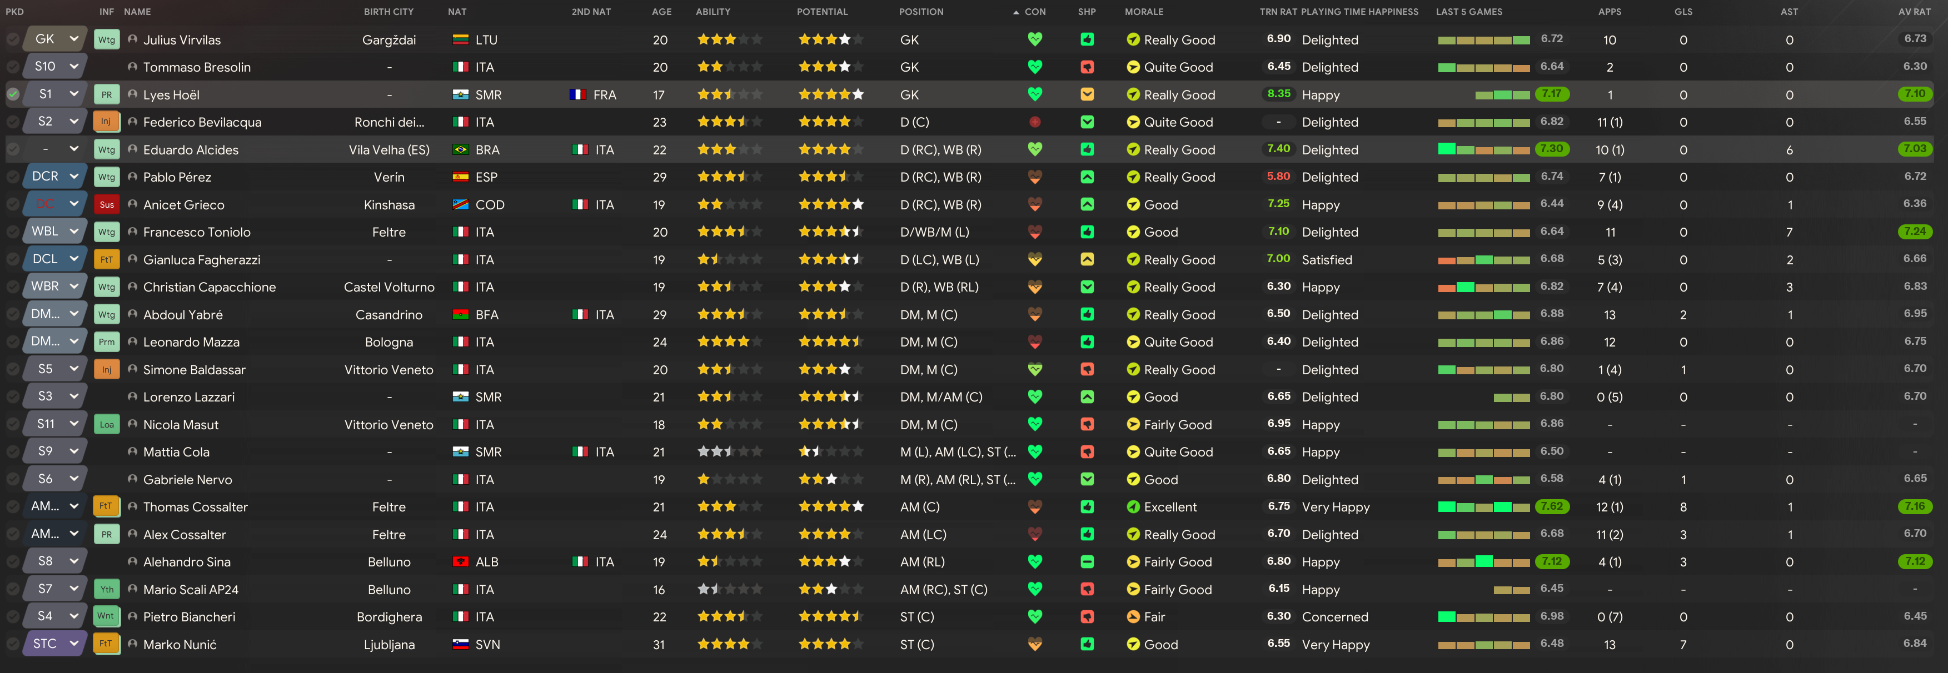Click Mario Scali AP24's Yth youth badge

107,589
